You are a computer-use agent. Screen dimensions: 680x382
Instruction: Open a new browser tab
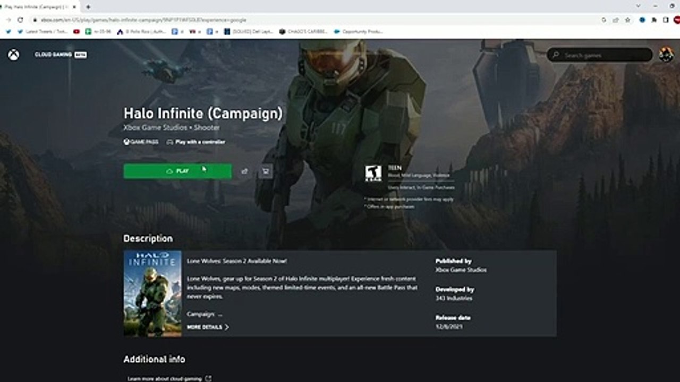click(x=88, y=7)
